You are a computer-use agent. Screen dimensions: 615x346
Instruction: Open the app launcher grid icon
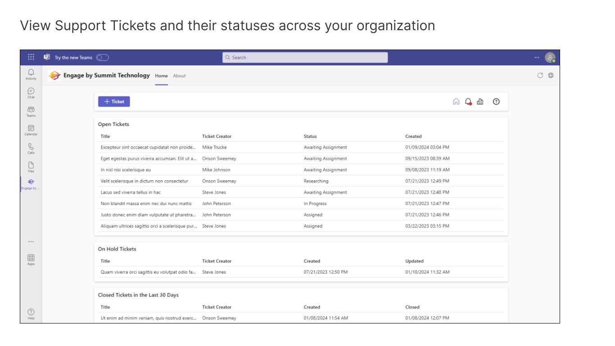tap(31, 57)
